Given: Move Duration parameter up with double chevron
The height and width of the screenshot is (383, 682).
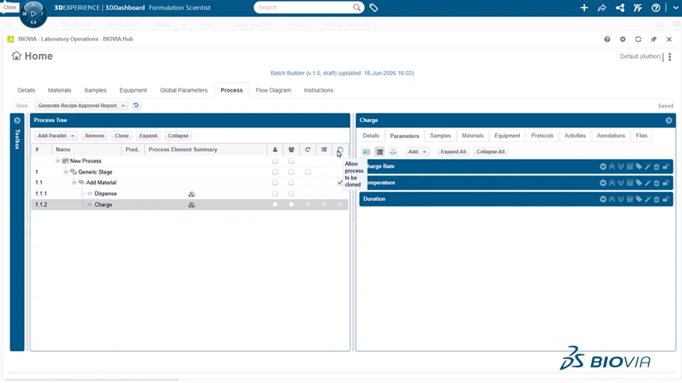Looking at the screenshot, I should [612, 199].
